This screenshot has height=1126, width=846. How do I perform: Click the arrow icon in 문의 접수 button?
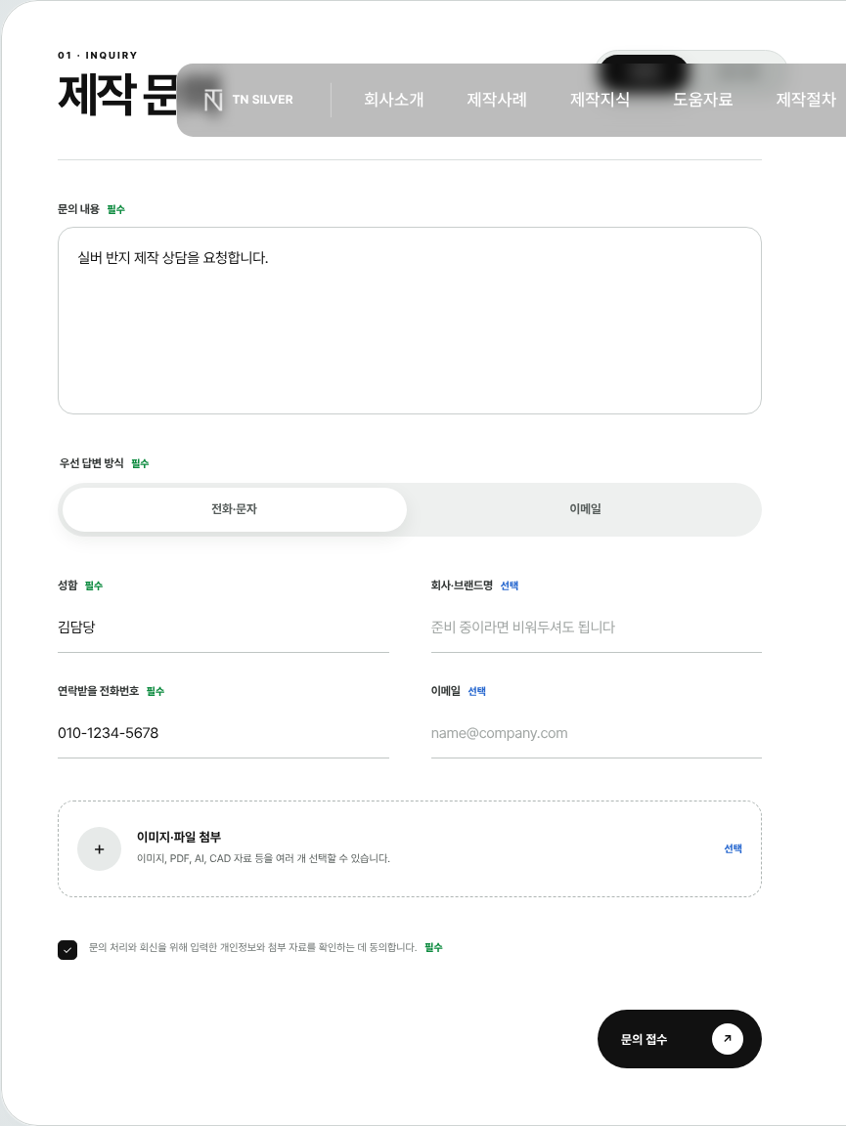[727, 1038]
